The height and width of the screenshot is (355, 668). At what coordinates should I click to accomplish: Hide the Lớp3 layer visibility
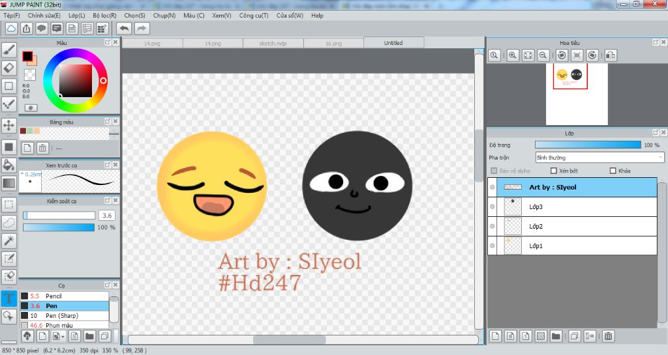click(x=493, y=207)
